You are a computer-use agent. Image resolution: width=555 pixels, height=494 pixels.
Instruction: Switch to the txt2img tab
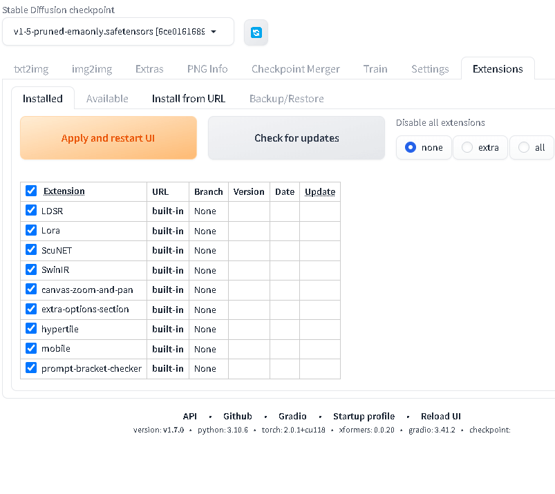(31, 69)
